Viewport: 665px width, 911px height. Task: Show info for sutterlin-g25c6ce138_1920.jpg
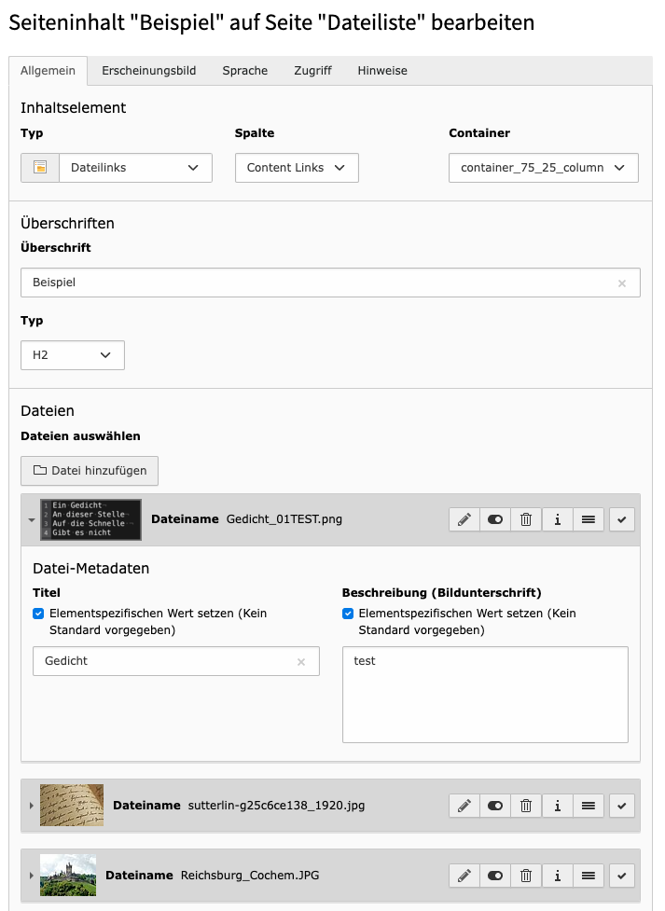pos(558,806)
